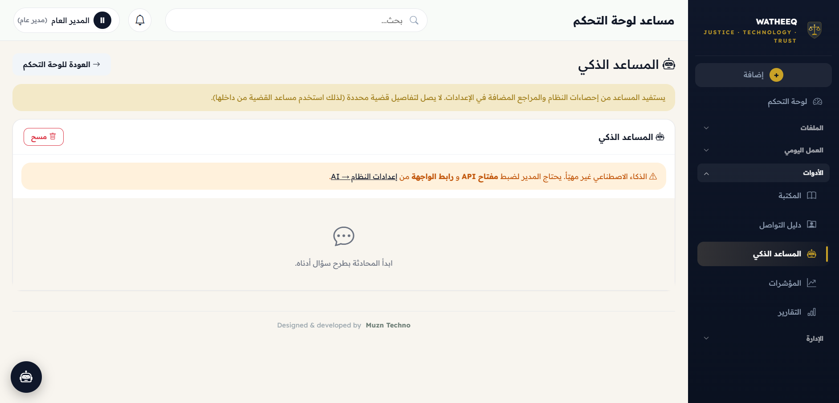Open التقارير menu item
839x403 pixels.
(763, 312)
